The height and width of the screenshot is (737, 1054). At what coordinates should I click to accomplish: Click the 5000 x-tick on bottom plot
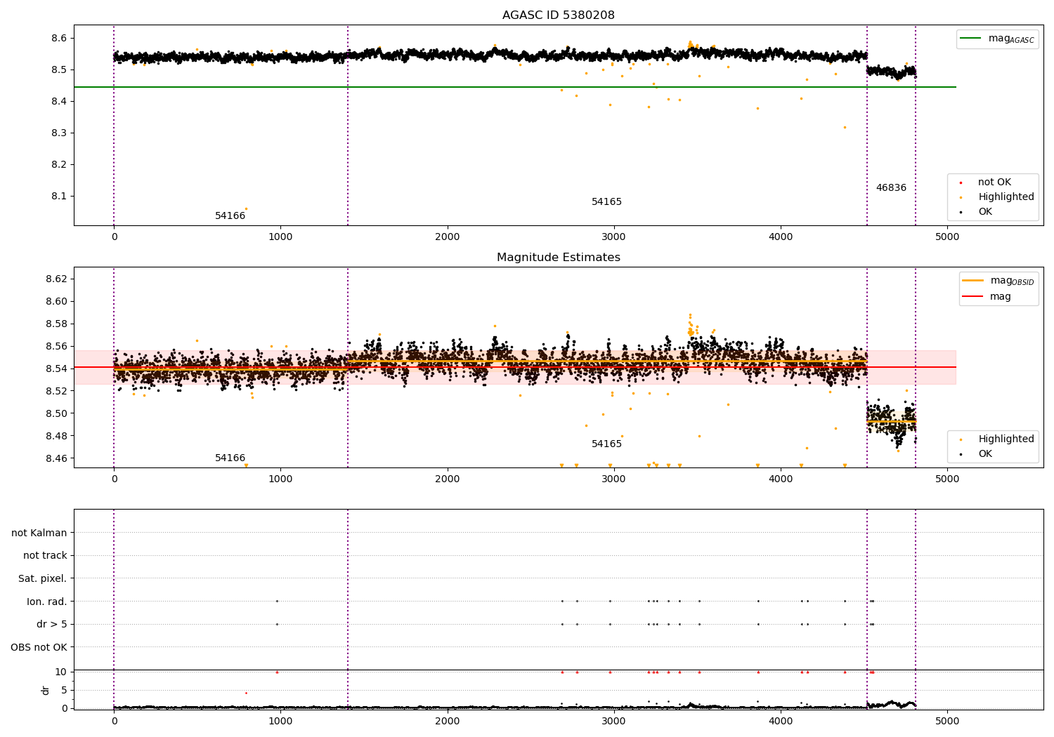947,721
